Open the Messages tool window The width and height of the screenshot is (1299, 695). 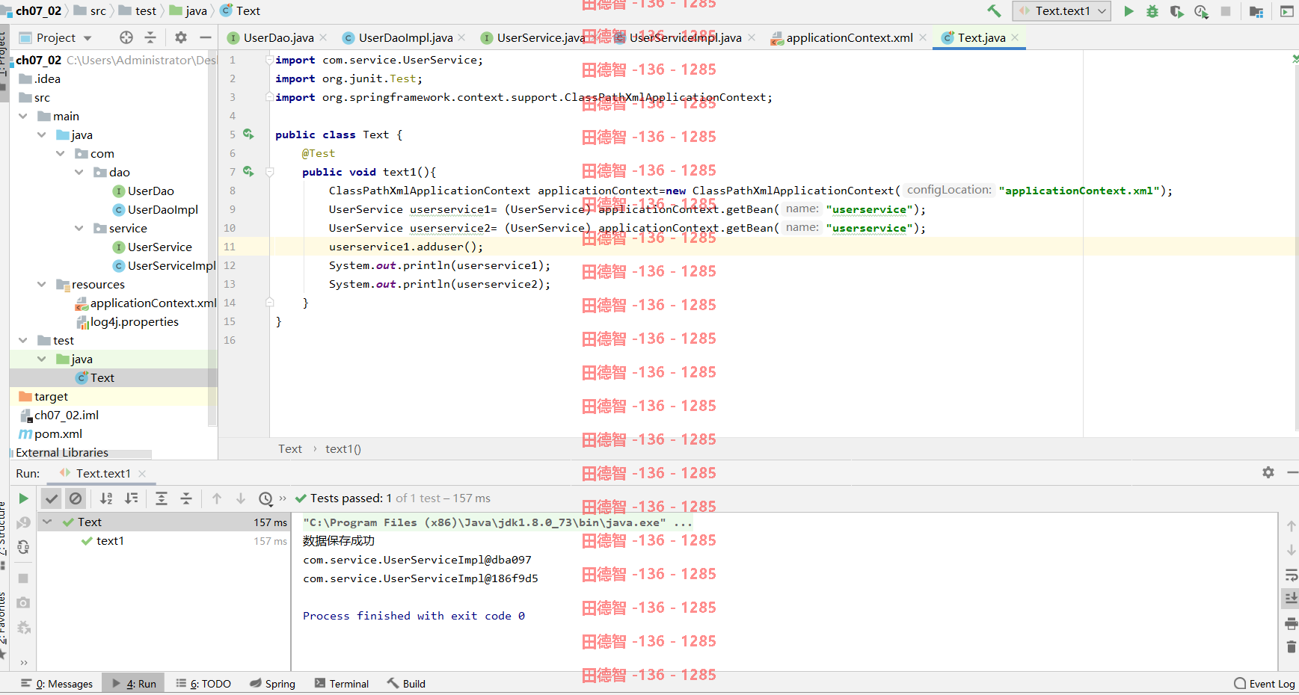[x=57, y=684]
